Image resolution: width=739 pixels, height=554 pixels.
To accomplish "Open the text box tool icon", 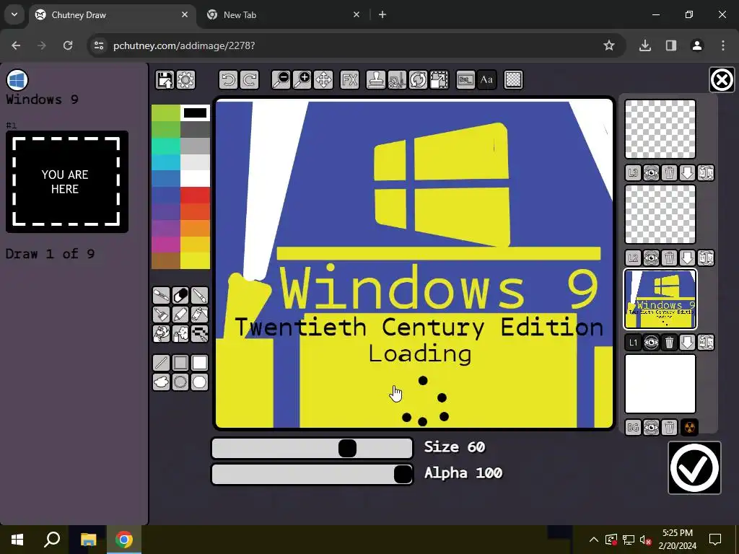I will [465, 79].
